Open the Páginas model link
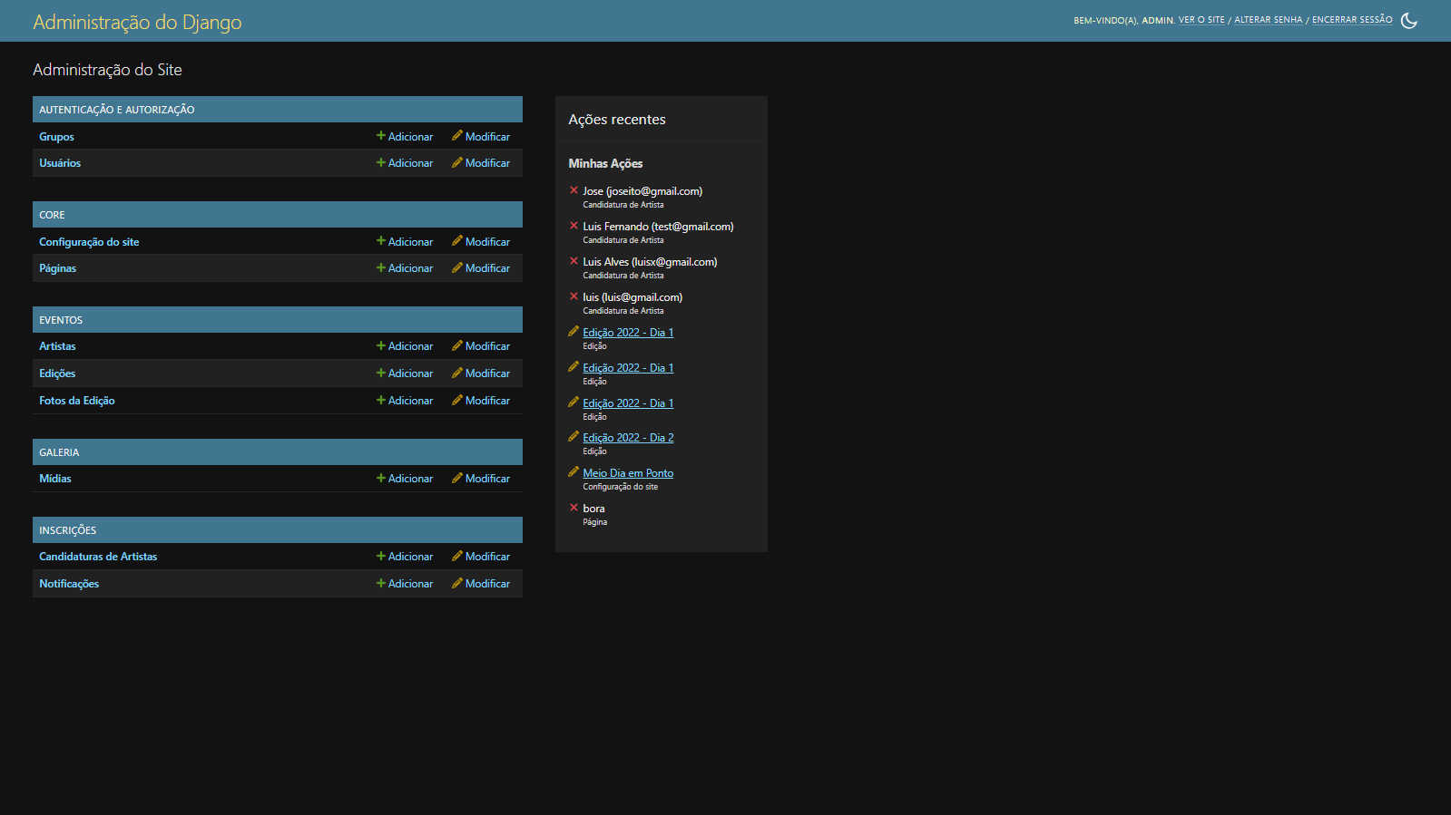 point(57,268)
